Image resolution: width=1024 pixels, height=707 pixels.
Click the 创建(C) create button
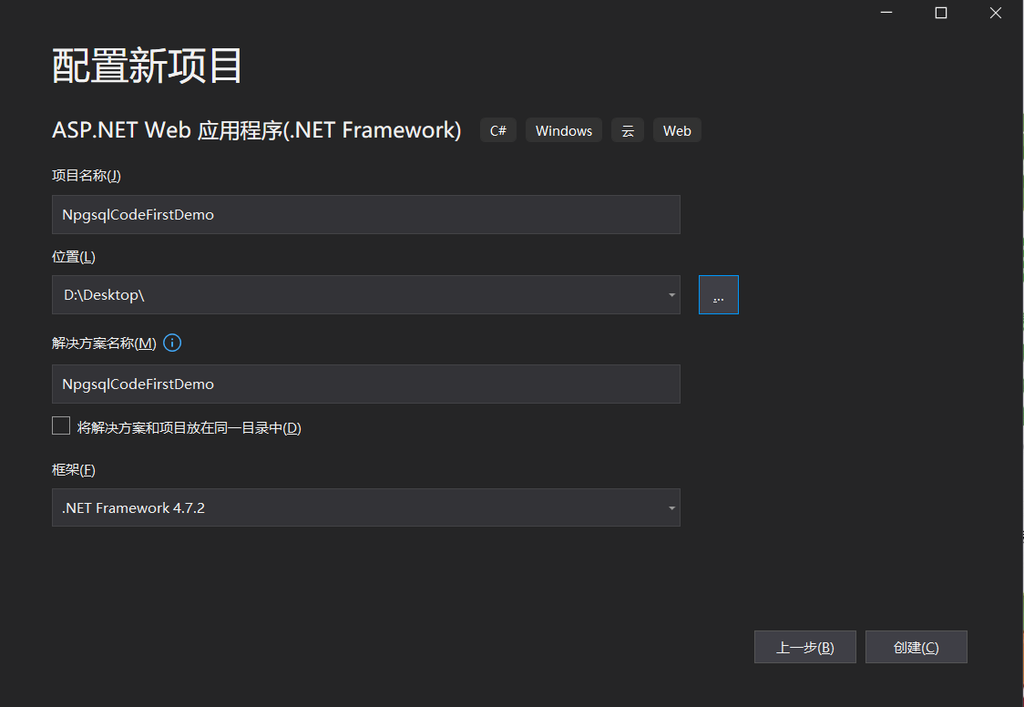pos(916,647)
